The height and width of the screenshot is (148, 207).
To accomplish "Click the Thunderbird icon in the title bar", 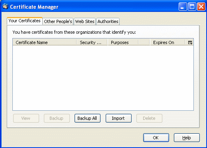I will click(x=6, y=6).
